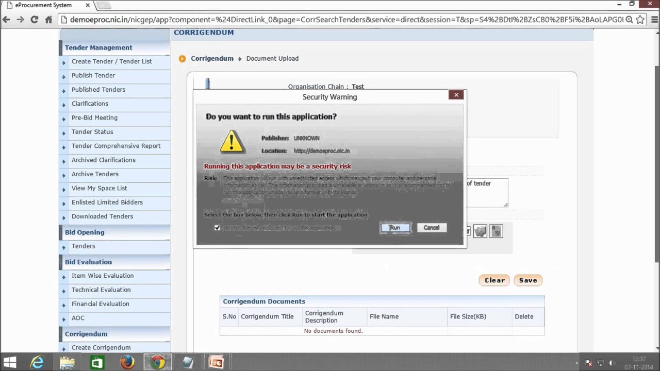The width and height of the screenshot is (660, 371).
Task: Open Published Tenders link
Action: [x=98, y=90]
